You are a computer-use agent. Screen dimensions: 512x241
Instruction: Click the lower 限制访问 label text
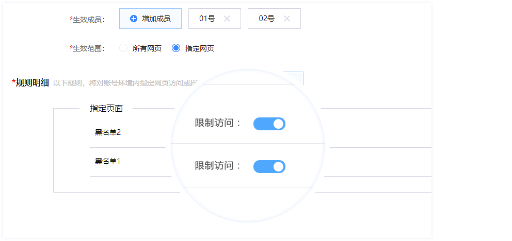point(218,166)
